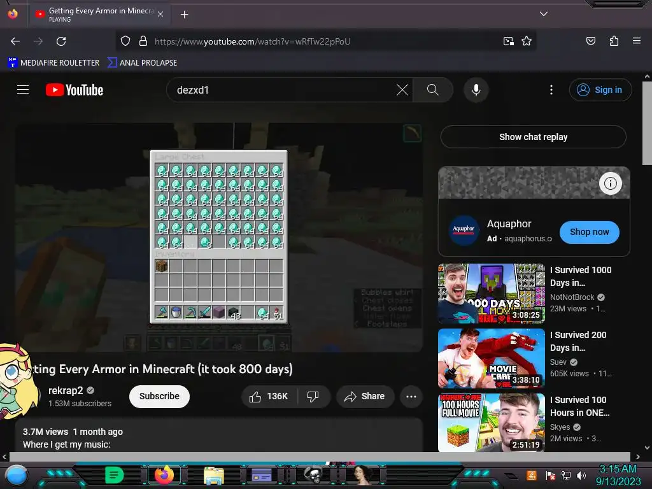652x489 pixels.
Task: Open Aquaphor advertiser logo
Action: [x=464, y=230]
